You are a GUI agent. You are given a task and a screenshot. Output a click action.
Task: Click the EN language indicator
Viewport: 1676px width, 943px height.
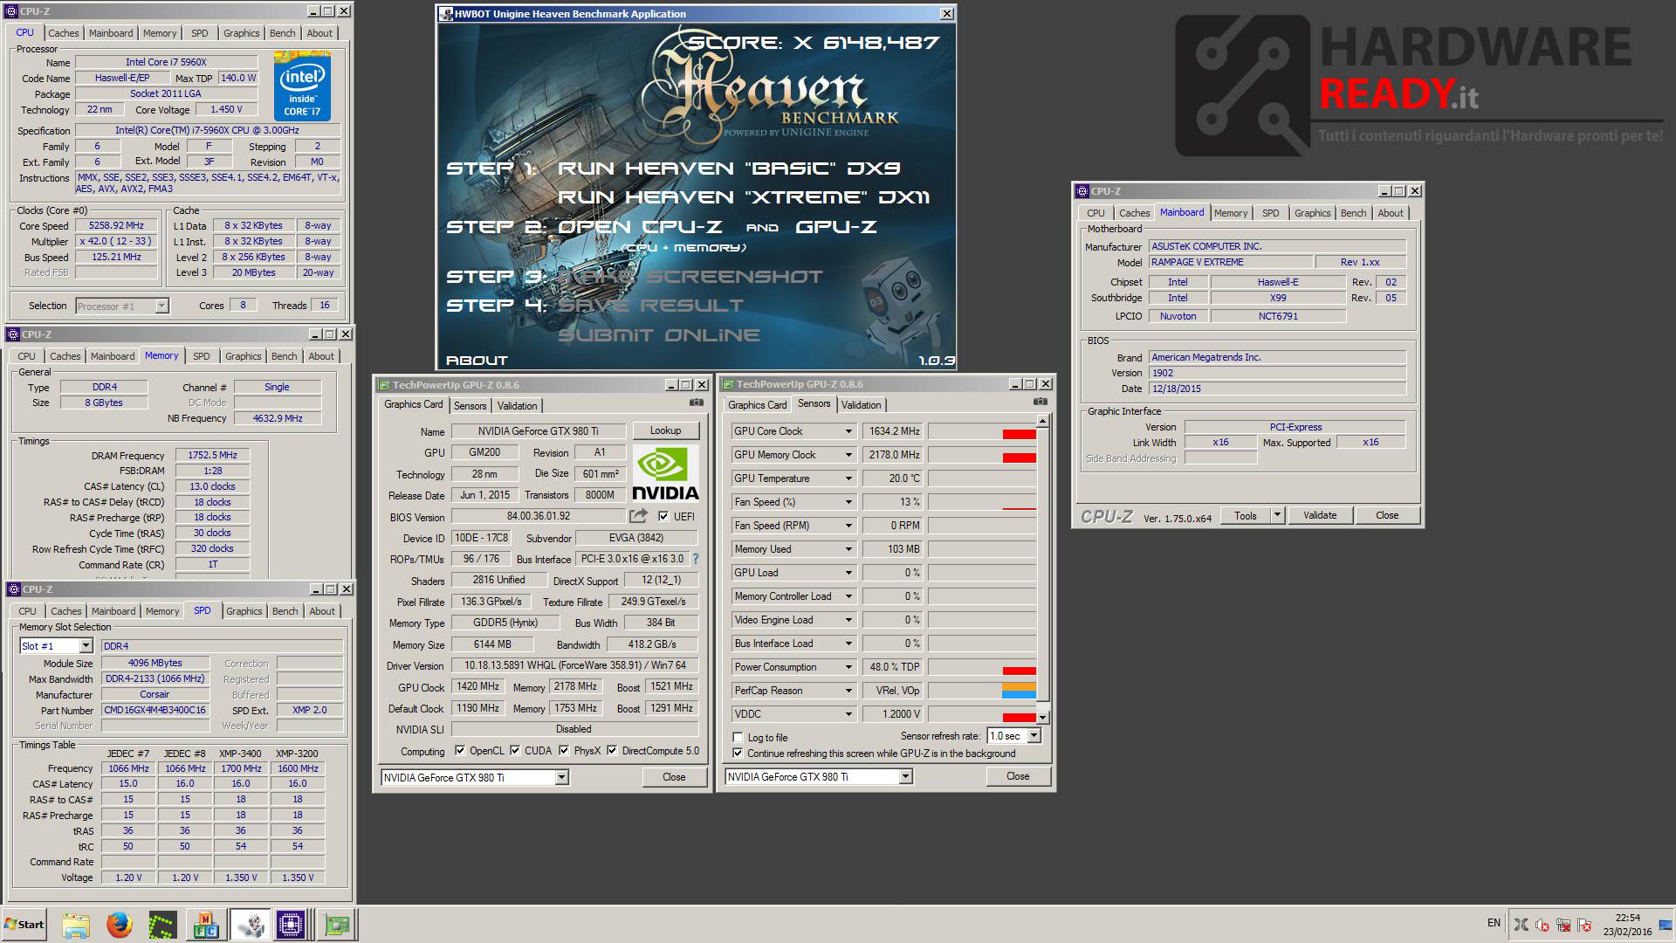(1494, 923)
